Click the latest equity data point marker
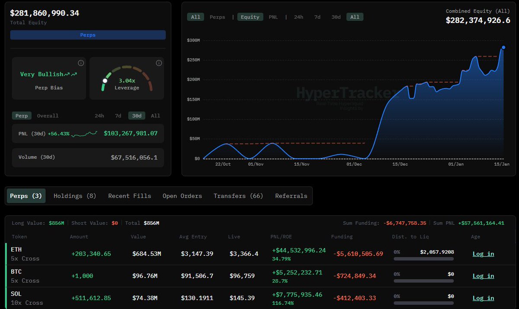This screenshot has height=309, width=519. tap(503, 48)
